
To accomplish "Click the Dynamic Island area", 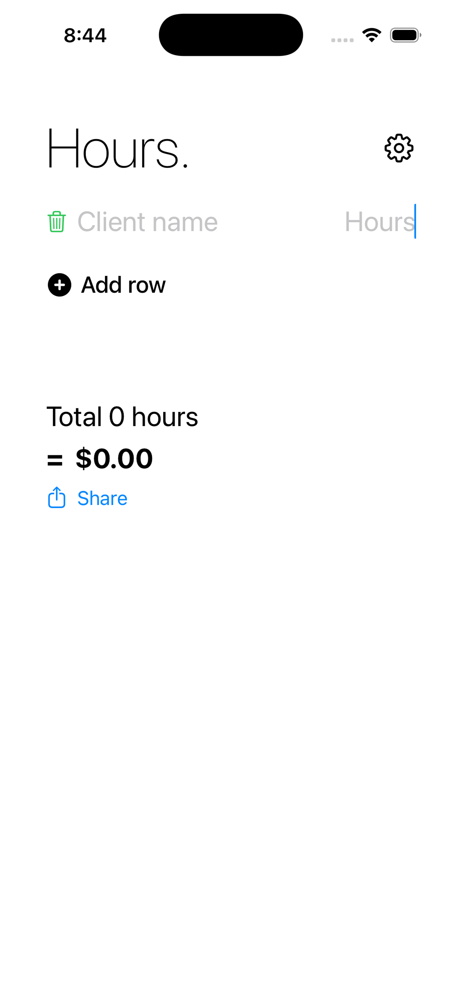I will click(231, 35).
